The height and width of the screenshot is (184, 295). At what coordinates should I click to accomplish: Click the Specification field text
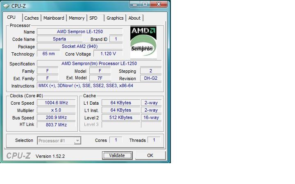click(99, 63)
